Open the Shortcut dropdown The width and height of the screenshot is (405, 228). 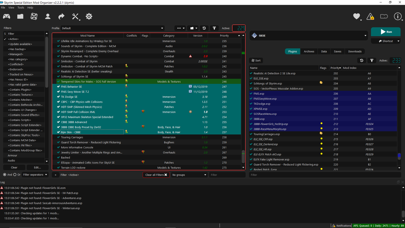pos(385,41)
